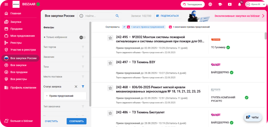Open lot 242-468 Ремонт мягкой кровли
Screen dimensions: 268x127
pos(158,89)
